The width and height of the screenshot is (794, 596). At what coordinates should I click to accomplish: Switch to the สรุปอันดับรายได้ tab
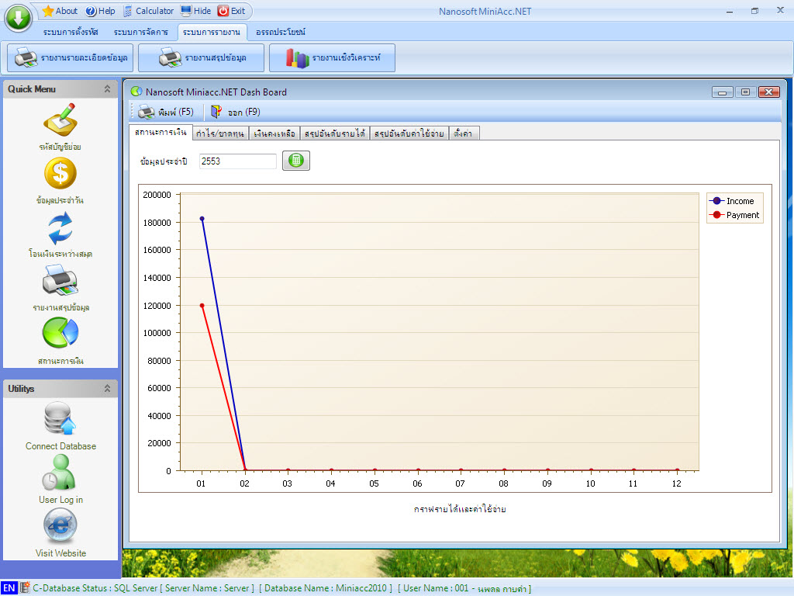pyautogui.click(x=335, y=133)
